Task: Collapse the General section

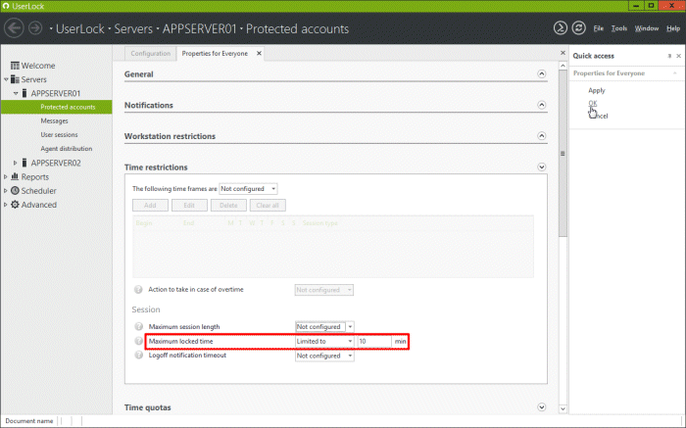Action: pyautogui.click(x=542, y=74)
